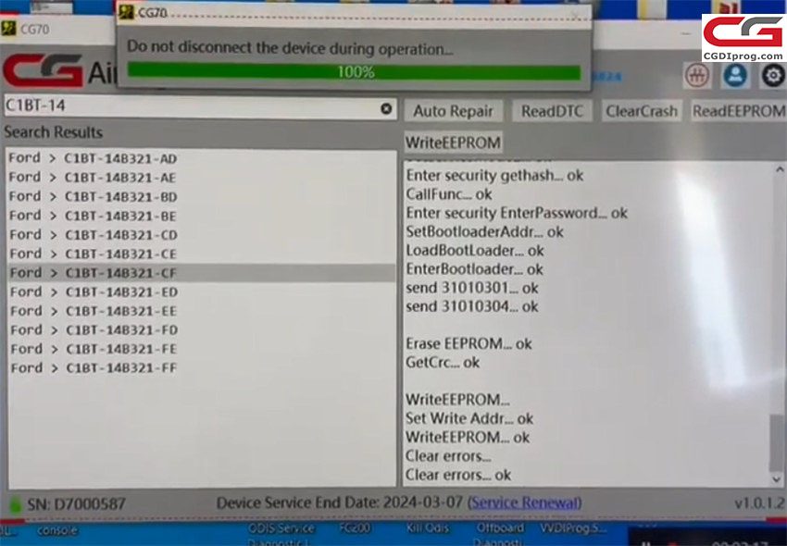787x546 pixels.
Task: Select Ford > C1BT-14B321-FE in the results
Action: [202, 349]
